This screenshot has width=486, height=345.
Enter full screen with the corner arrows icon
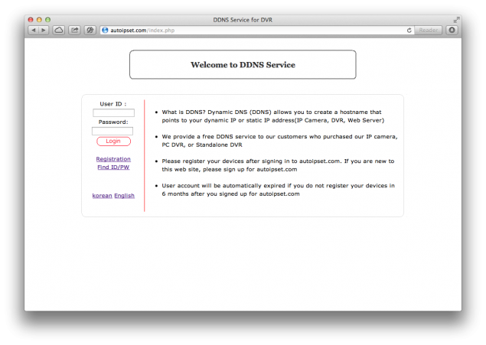[456, 20]
